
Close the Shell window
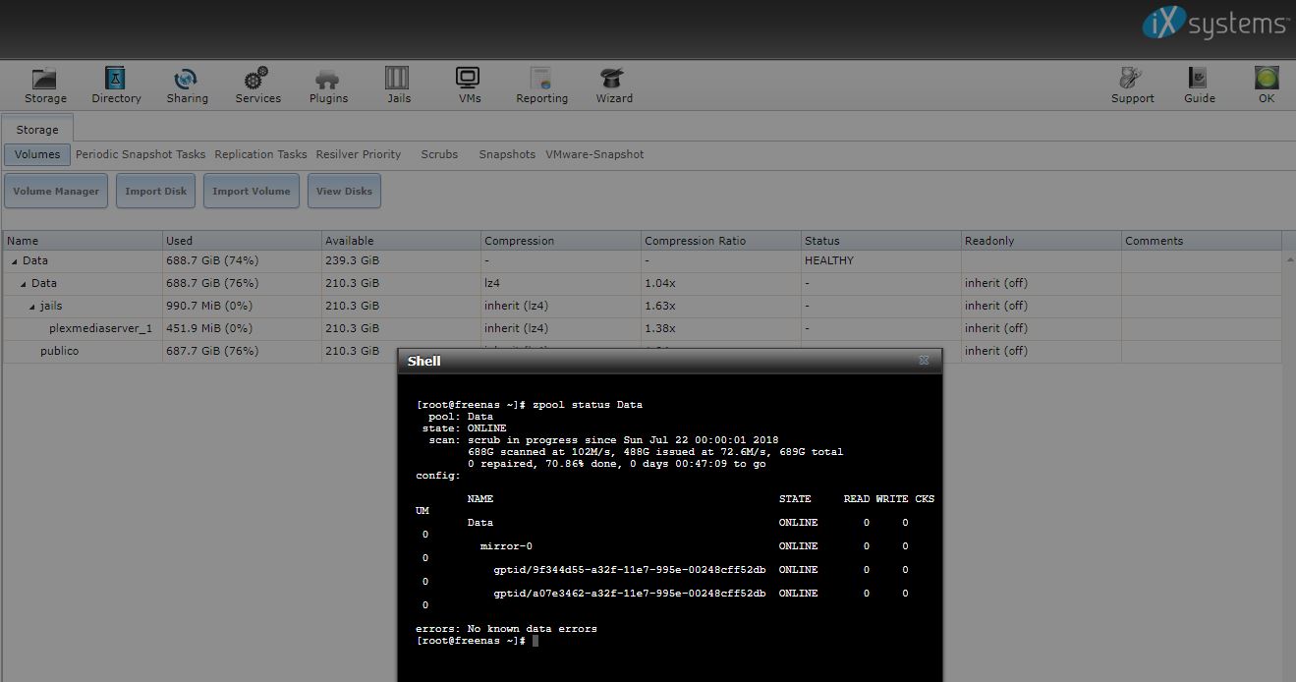(x=924, y=361)
